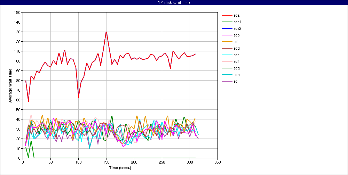
Task: Select the sdb legend label
Action: [236, 35]
